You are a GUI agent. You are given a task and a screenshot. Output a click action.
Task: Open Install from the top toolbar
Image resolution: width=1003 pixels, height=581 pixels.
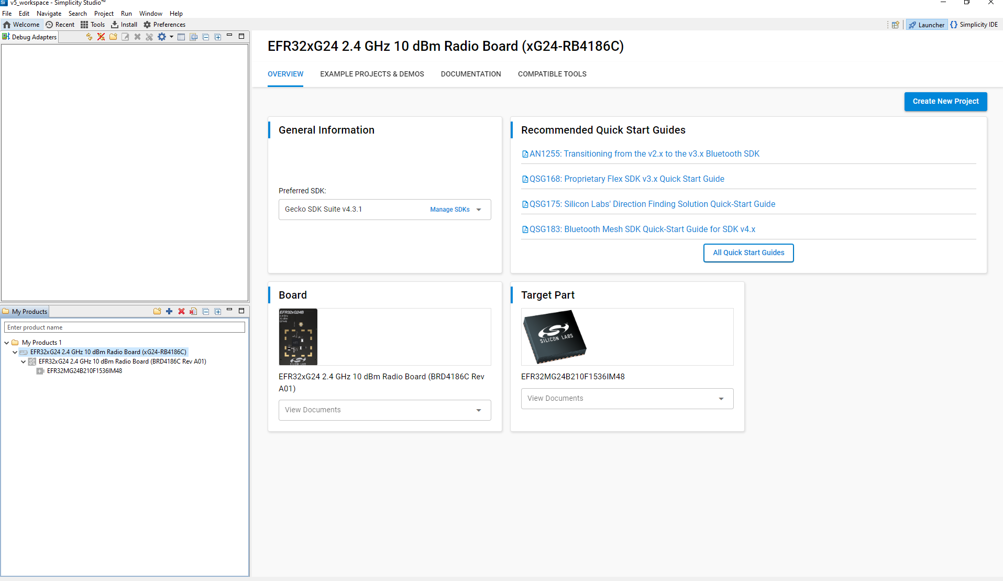click(x=124, y=25)
